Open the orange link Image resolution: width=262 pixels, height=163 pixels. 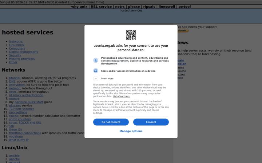(x=14, y=99)
